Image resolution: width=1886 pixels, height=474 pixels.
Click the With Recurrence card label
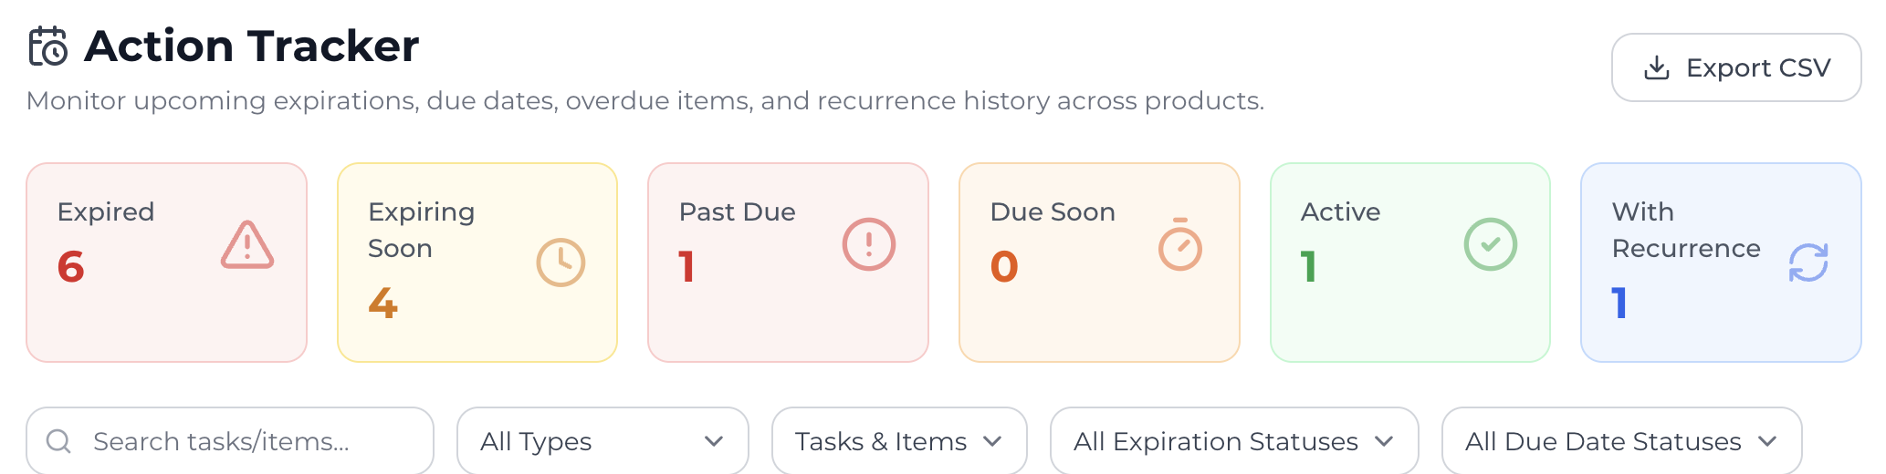[x=1685, y=230]
